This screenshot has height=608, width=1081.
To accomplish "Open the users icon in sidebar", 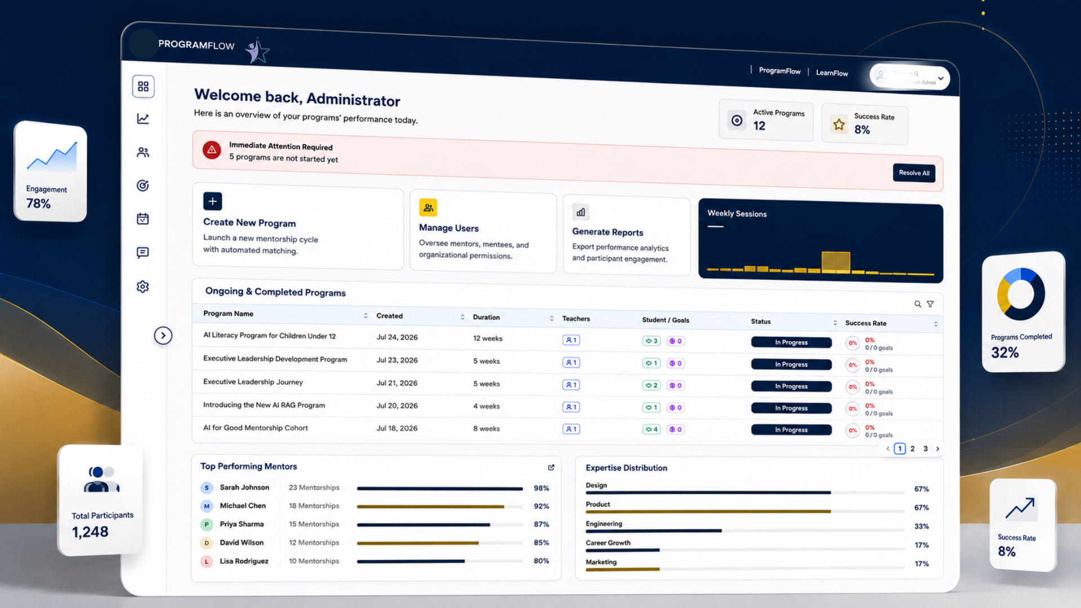I will pyautogui.click(x=143, y=152).
